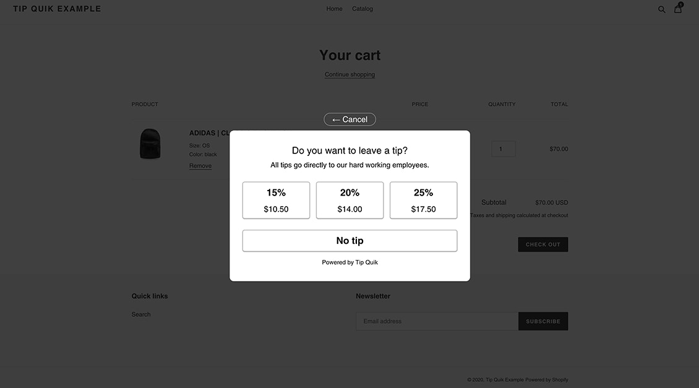Viewport: 699px width, 388px height.
Task: Hit the Subscribe button
Action: [542, 321]
